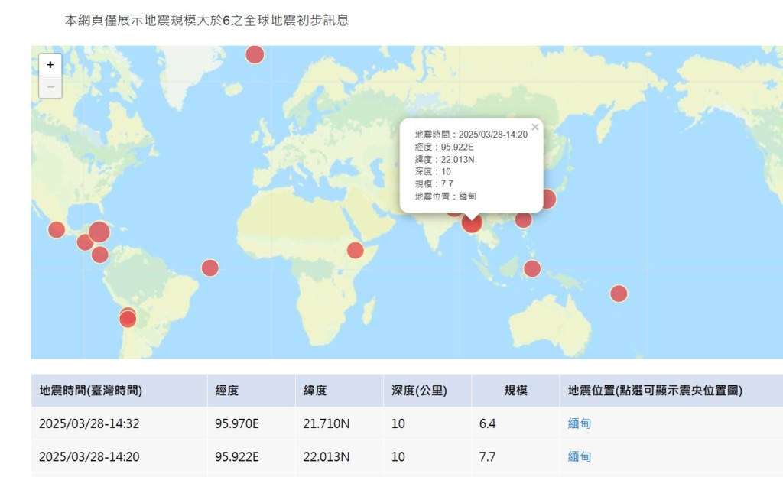Viewport: 783px width, 477px height.
Task: Click the earthquake marker off western Mexico
Action: point(57,229)
